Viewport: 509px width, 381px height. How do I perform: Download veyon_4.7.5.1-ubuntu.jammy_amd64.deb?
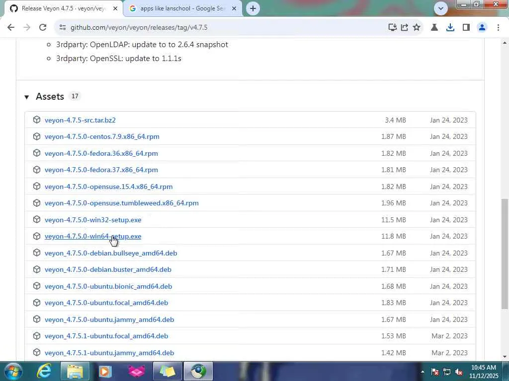tap(109, 353)
